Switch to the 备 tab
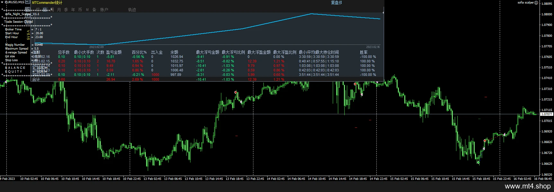The height and width of the screenshot is (192, 554). pos(94,10)
